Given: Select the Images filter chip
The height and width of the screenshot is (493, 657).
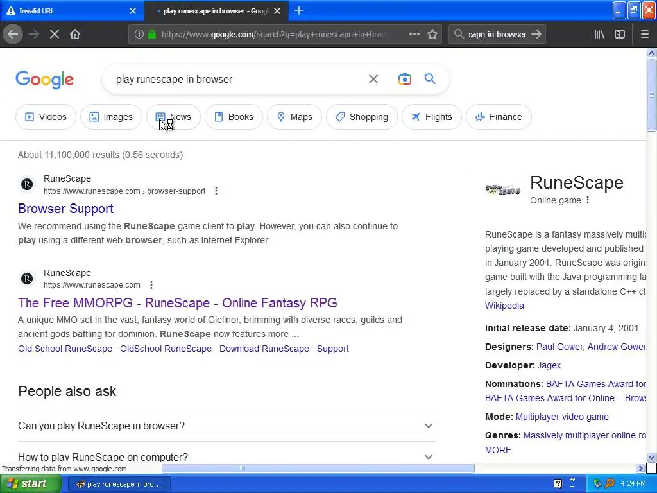Looking at the screenshot, I should click(111, 117).
